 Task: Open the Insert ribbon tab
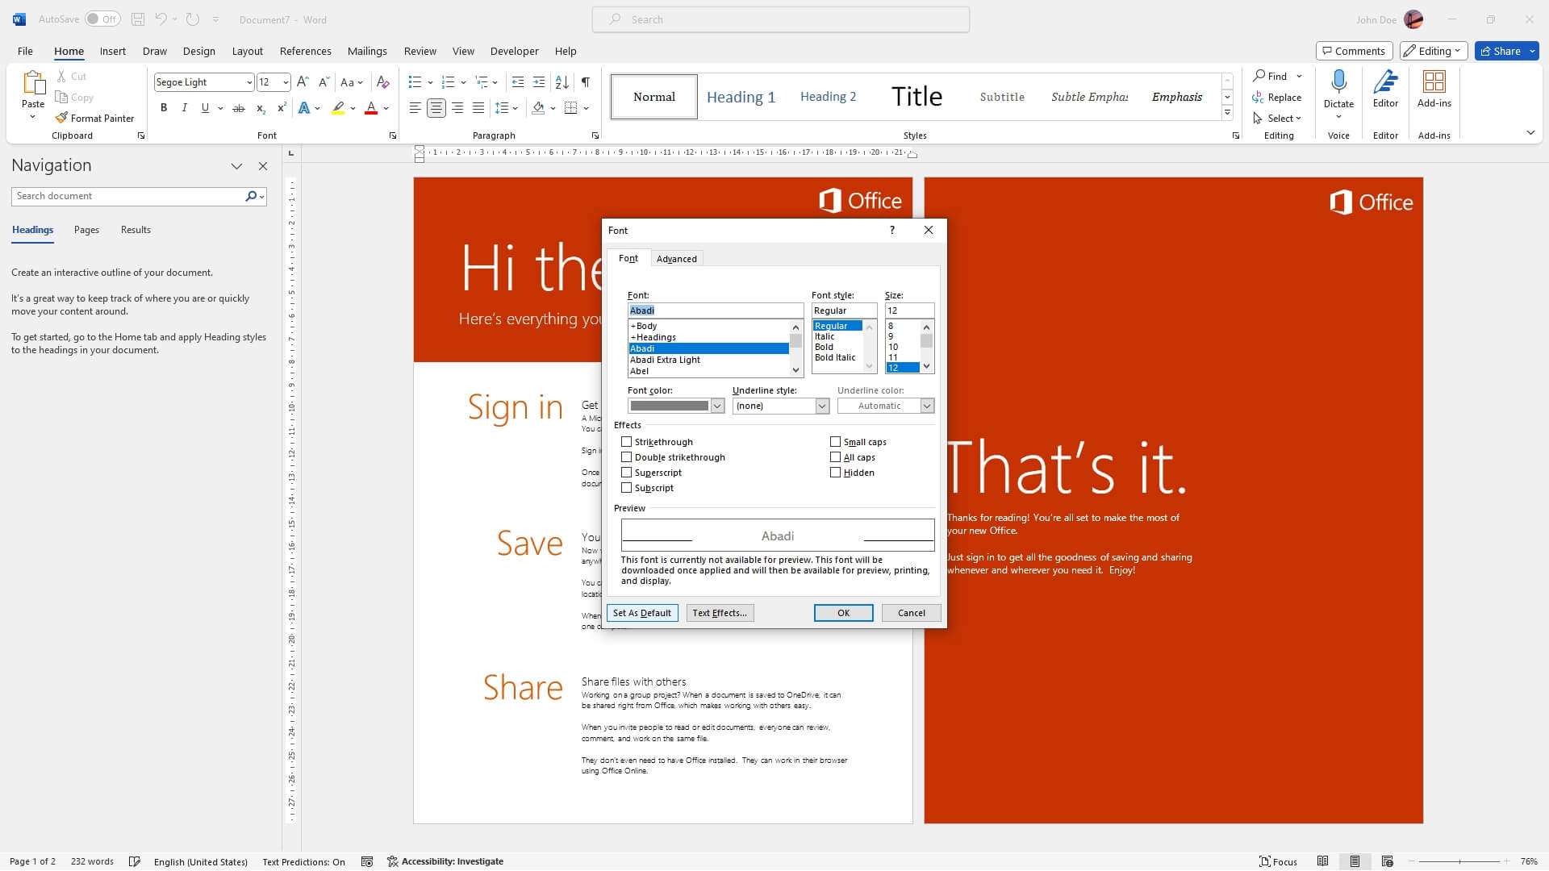pyautogui.click(x=112, y=51)
